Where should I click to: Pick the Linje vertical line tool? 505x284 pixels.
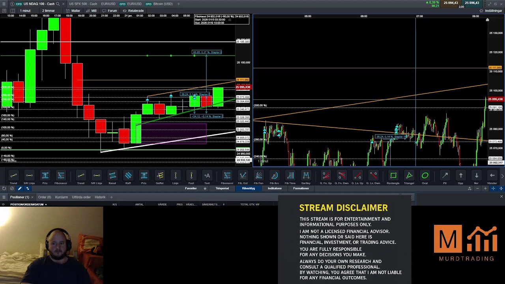pos(175,177)
